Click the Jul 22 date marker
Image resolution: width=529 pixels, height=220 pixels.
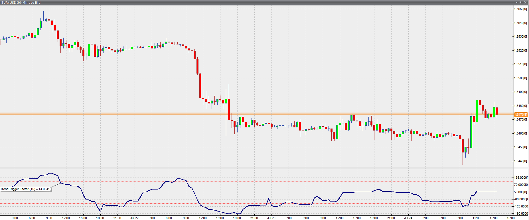[x=134, y=218]
